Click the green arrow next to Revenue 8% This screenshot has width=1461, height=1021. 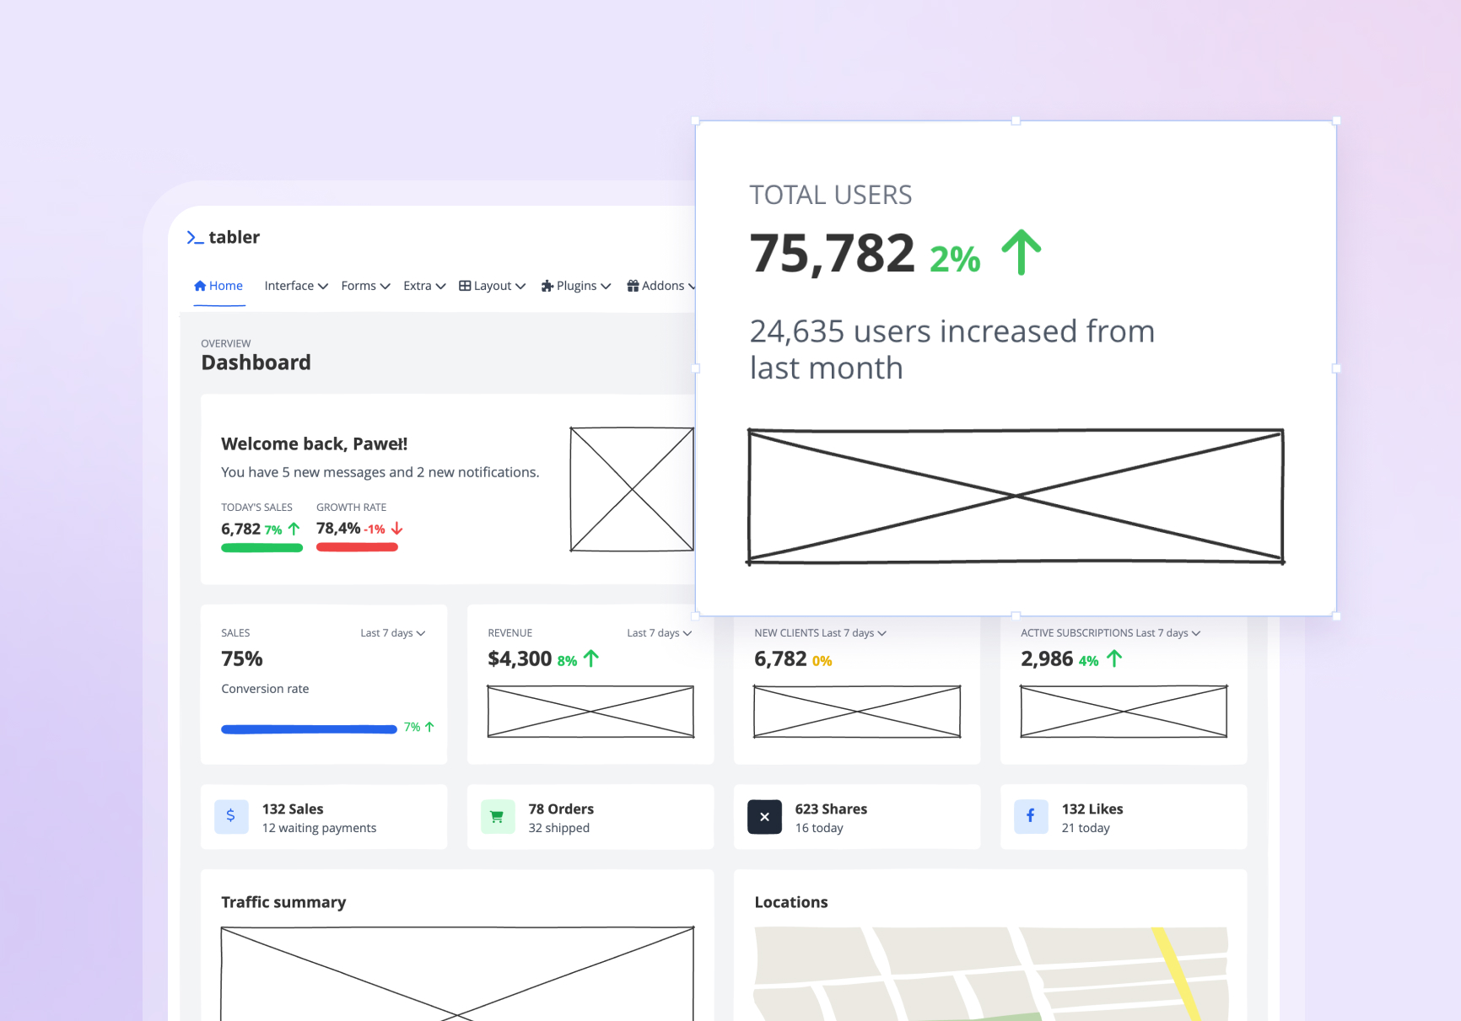click(x=591, y=658)
